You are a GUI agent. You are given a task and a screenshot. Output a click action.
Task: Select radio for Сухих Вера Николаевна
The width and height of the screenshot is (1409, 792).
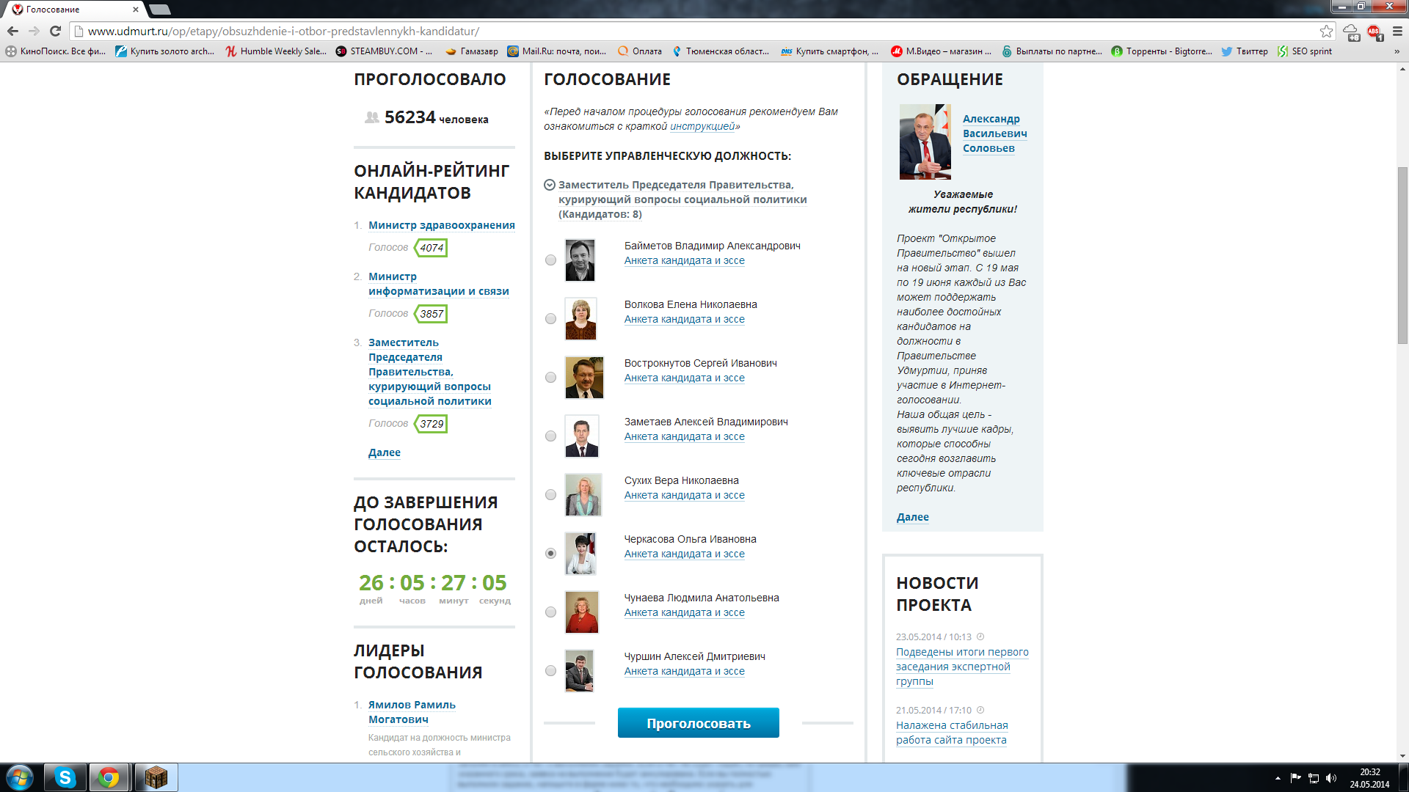coord(550,495)
